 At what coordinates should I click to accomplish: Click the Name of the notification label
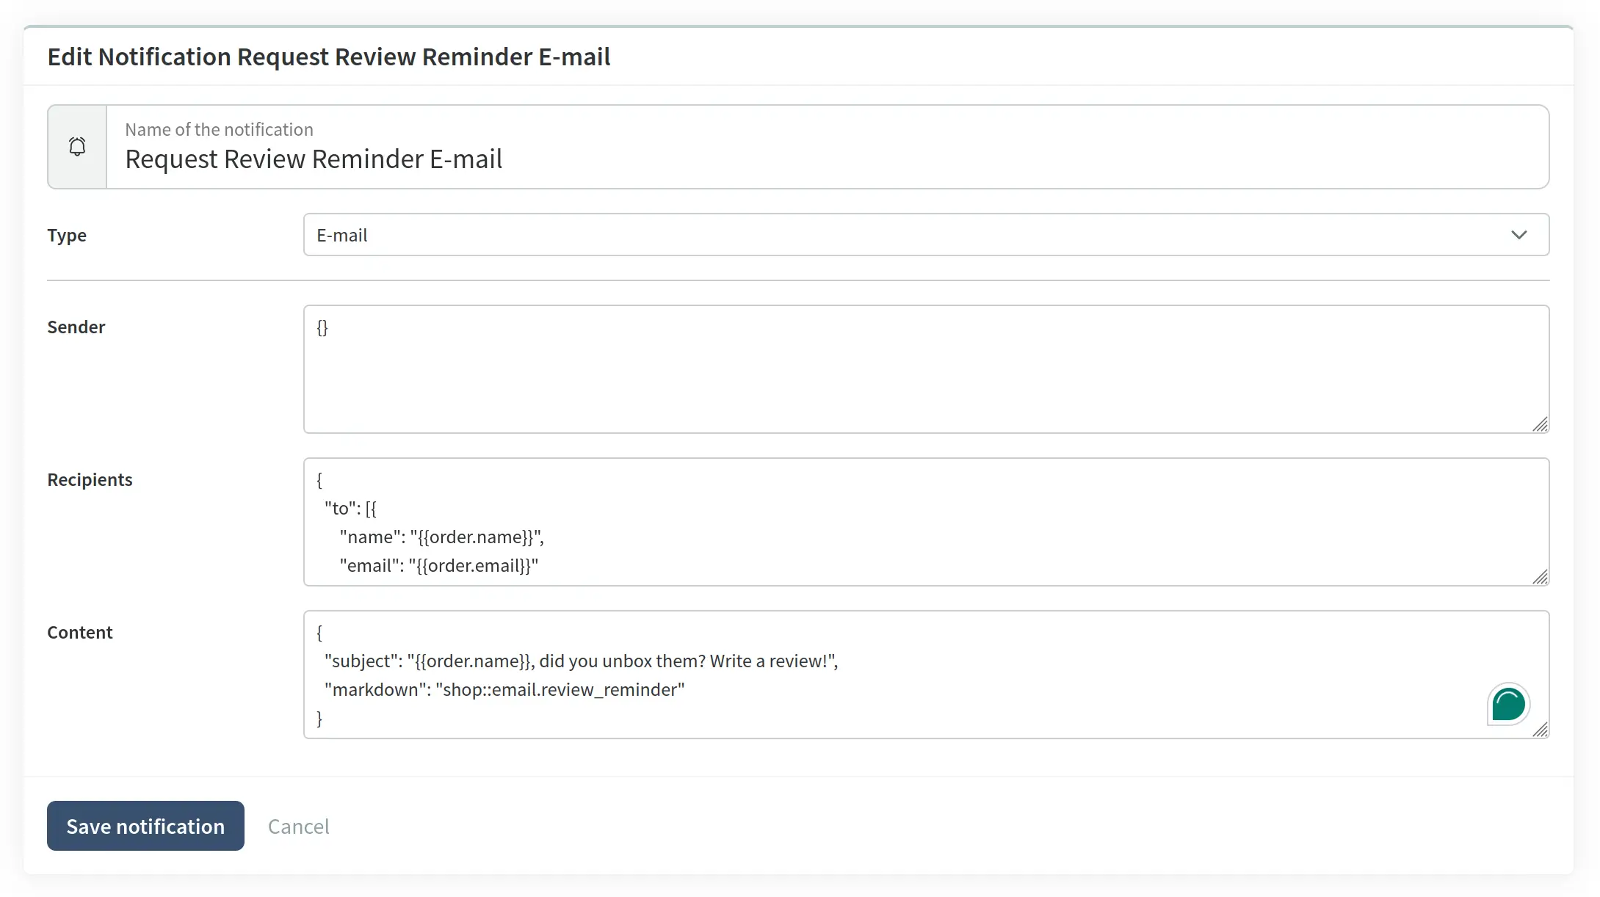pos(218,129)
